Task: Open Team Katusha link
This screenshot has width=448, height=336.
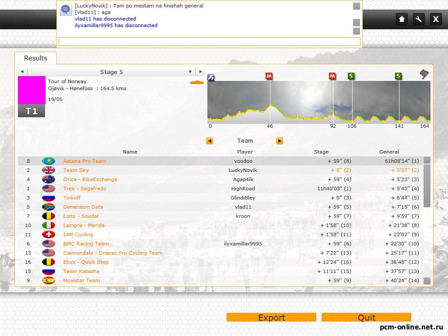Action: [81, 271]
